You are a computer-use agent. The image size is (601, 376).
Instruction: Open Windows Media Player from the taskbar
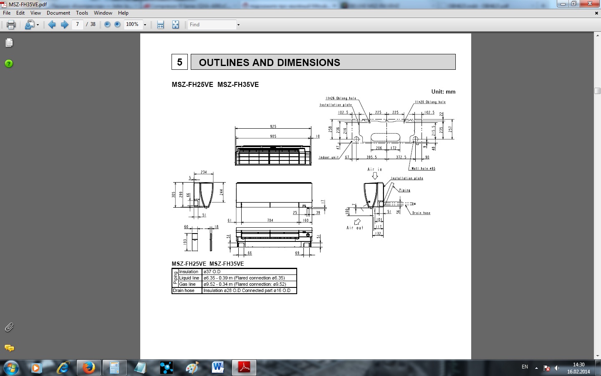coord(36,368)
